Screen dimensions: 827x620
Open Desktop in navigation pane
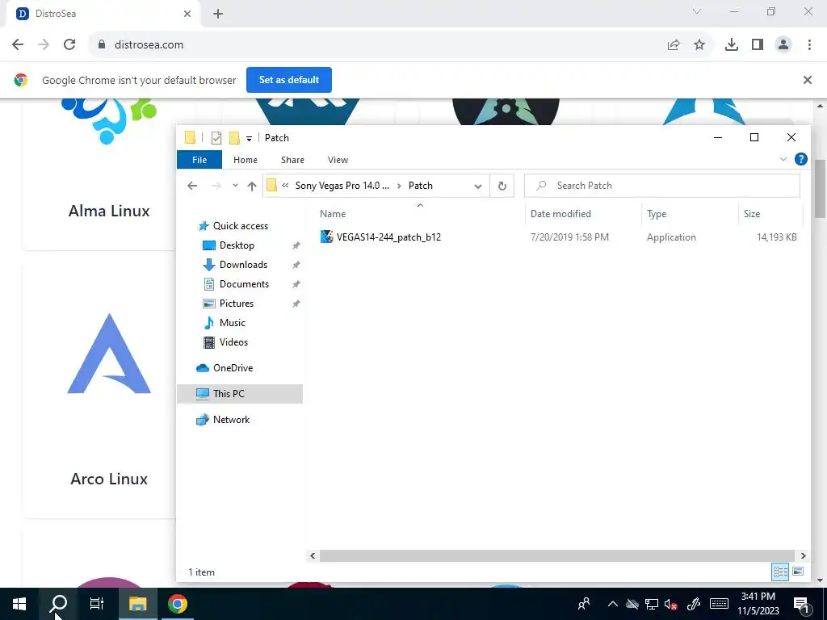click(237, 245)
